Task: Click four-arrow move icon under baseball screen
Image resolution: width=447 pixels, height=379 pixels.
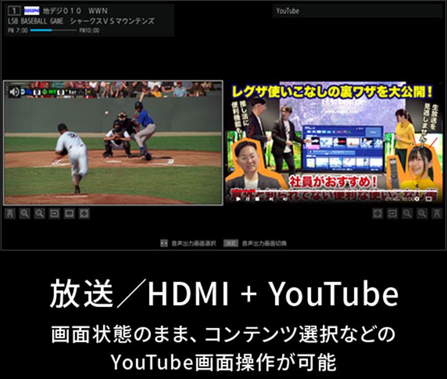Action: [84, 213]
